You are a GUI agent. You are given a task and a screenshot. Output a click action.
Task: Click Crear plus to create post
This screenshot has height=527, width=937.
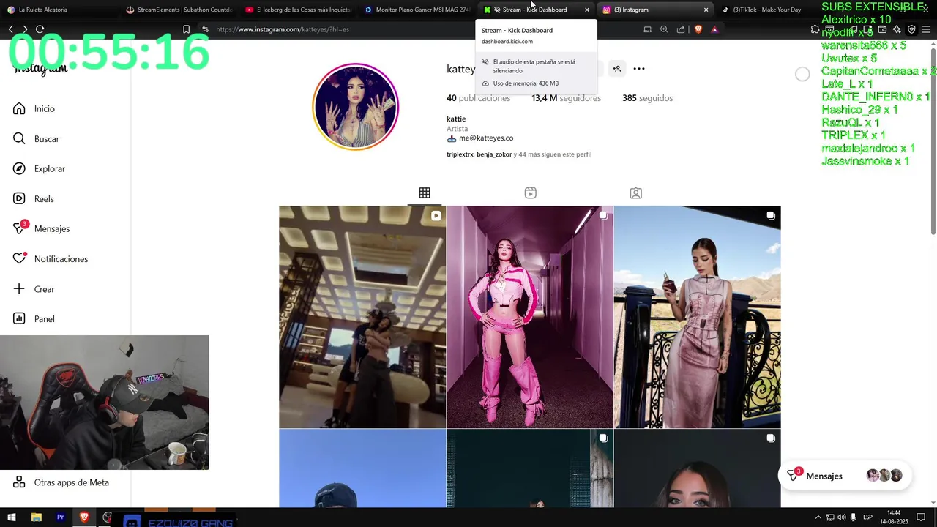[x=34, y=288]
